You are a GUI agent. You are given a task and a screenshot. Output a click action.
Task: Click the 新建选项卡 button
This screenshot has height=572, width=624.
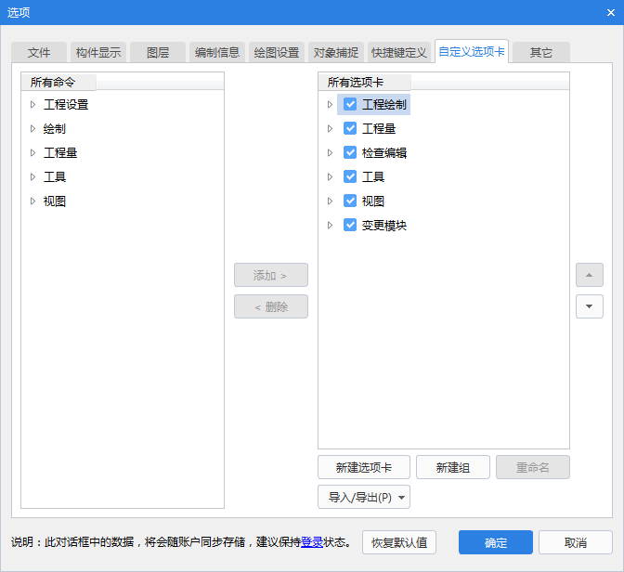click(363, 468)
